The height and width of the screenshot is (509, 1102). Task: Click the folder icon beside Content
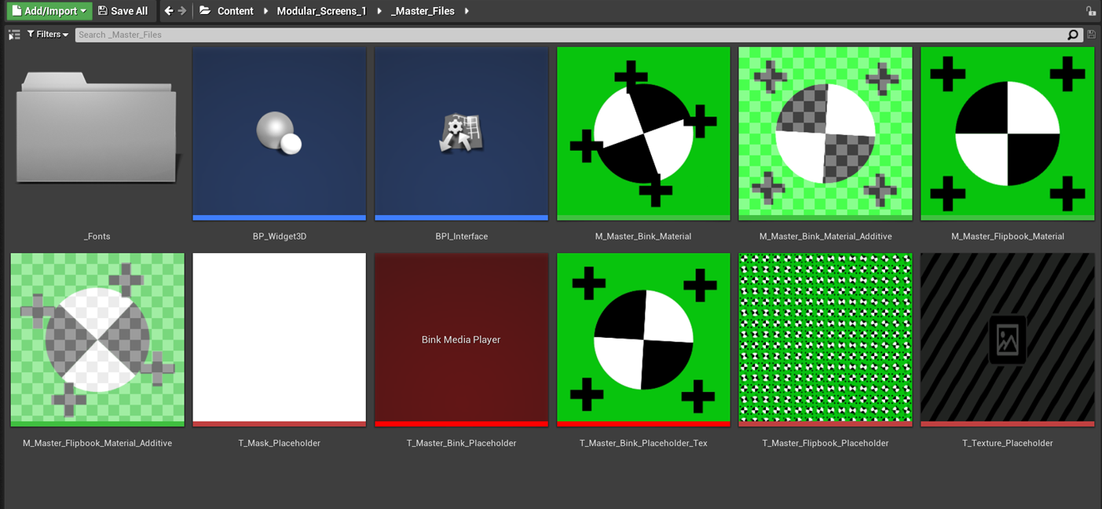point(205,11)
